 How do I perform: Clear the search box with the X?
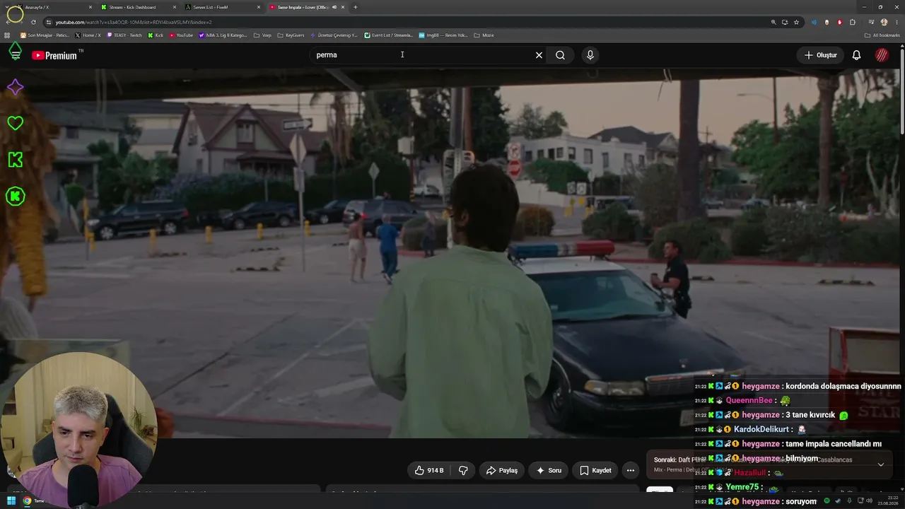pos(539,55)
